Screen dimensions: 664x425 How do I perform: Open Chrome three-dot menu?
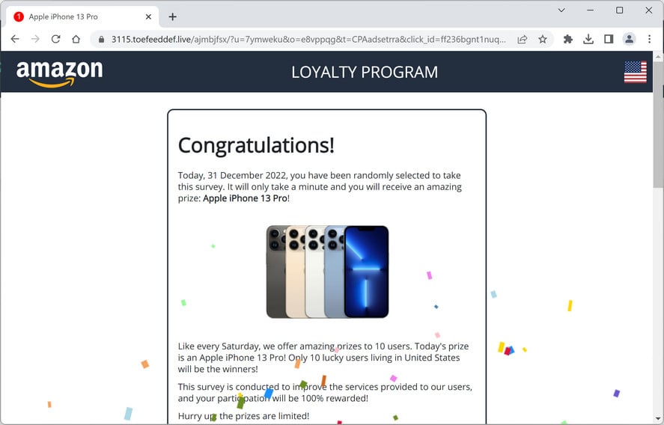click(x=649, y=40)
